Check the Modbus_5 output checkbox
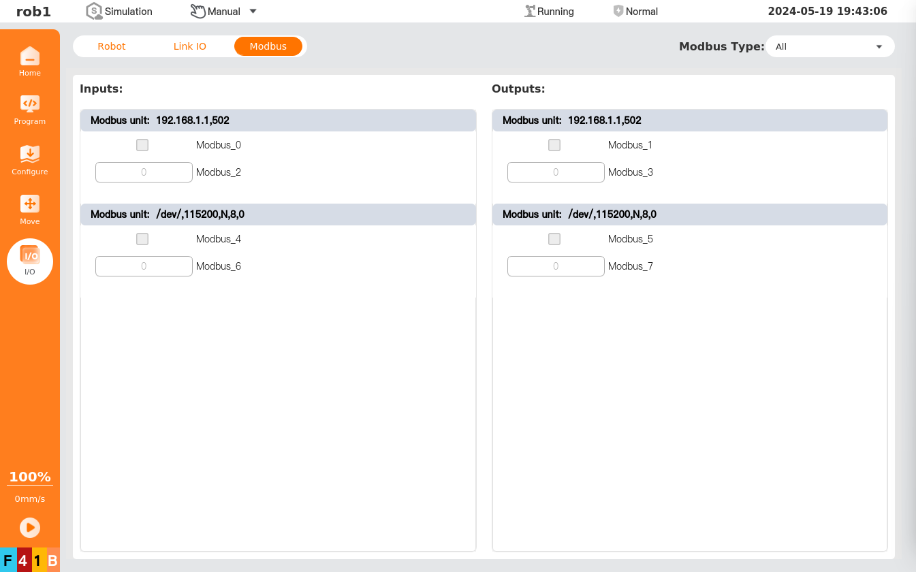 554,238
